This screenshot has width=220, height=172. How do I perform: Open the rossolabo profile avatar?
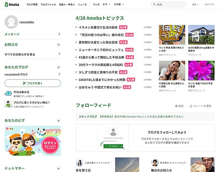[11, 22]
